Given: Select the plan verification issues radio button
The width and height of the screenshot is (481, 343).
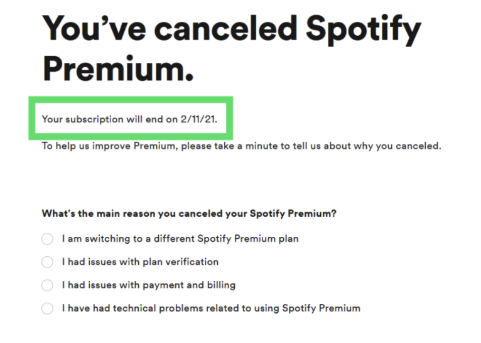Looking at the screenshot, I should coord(47,262).
